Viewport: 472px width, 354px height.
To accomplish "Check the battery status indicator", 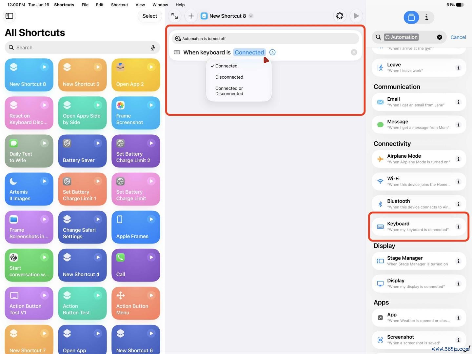I will (x=455, y=5).
